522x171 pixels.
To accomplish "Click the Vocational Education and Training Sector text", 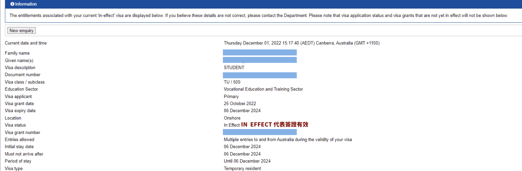I will [x=263, y=89].
